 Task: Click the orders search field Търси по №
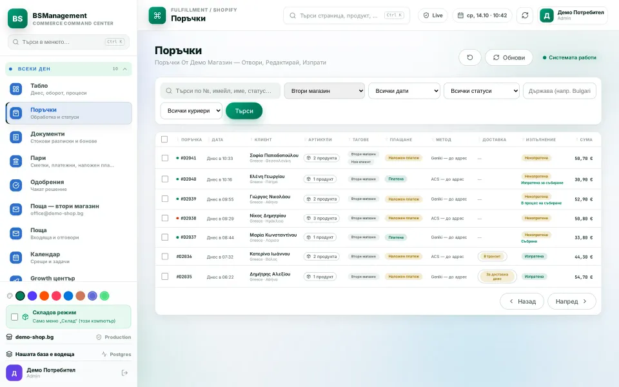click(x=221, y=91)
